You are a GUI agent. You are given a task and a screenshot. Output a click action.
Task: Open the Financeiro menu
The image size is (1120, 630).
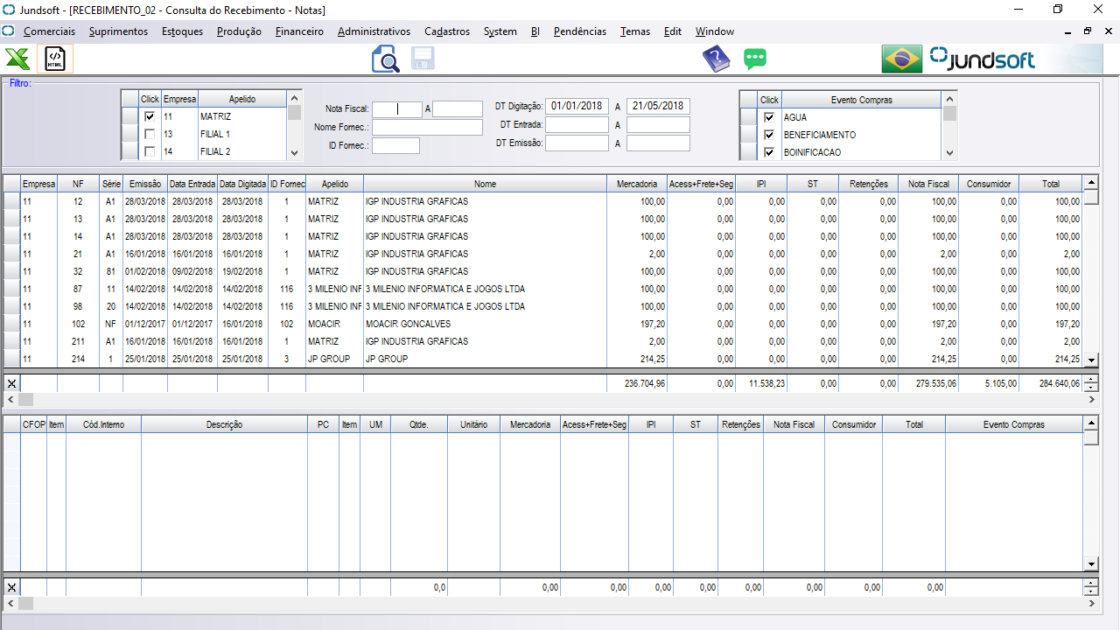point(299,31)
